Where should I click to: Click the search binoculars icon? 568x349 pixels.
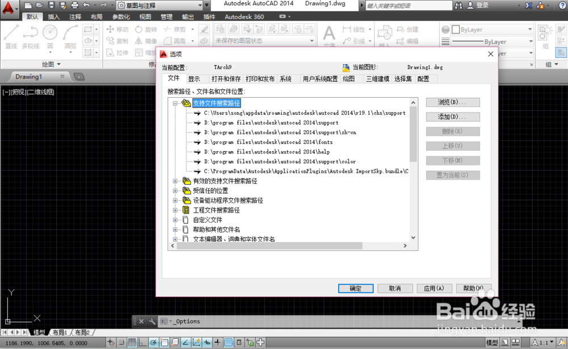(x=458, y=6)
